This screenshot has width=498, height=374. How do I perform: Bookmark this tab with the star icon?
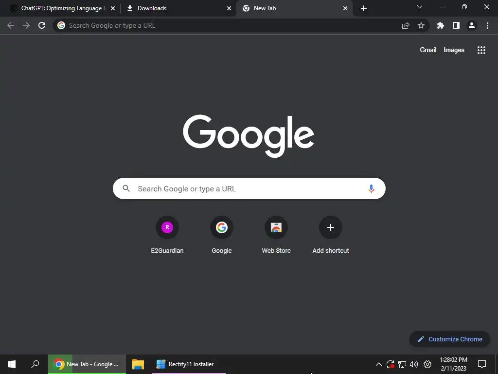[x=421, y=25]
